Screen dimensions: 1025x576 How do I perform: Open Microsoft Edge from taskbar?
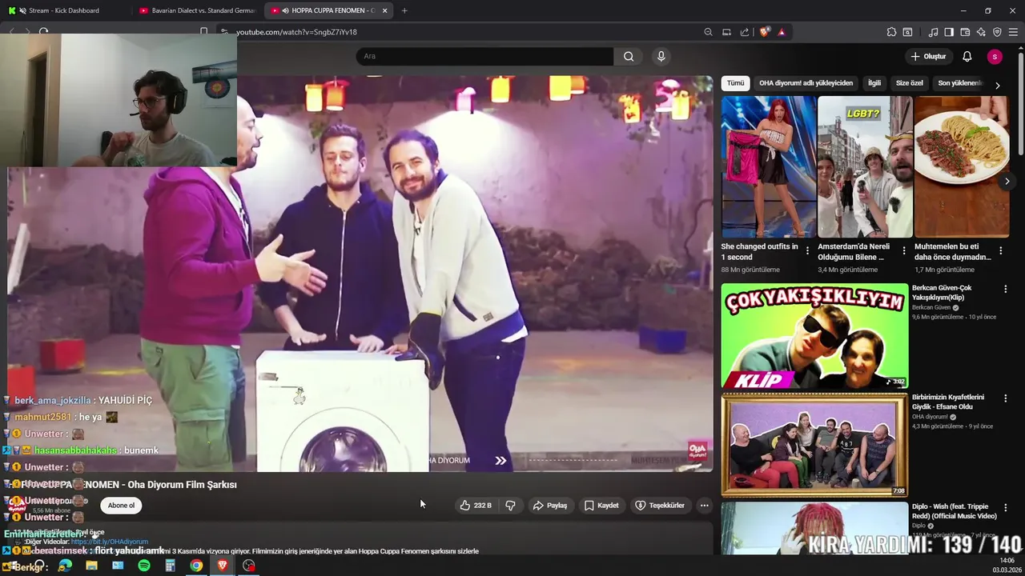click(x=65, y=566)
